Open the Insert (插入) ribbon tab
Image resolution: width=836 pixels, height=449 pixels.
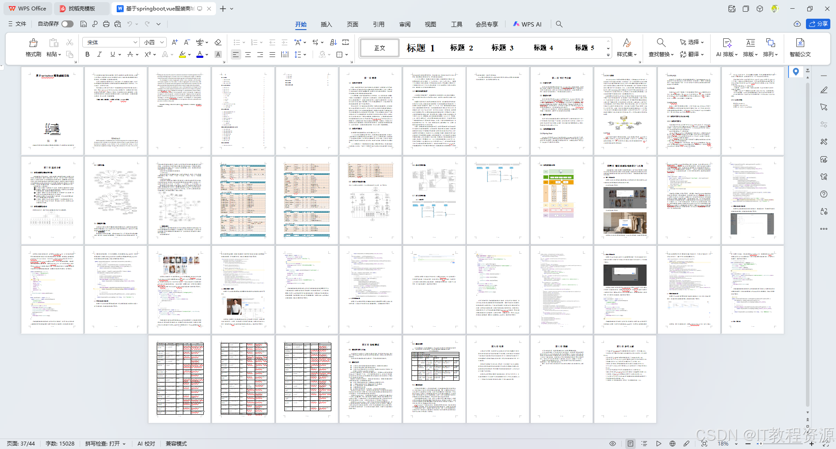click(326, 24)
